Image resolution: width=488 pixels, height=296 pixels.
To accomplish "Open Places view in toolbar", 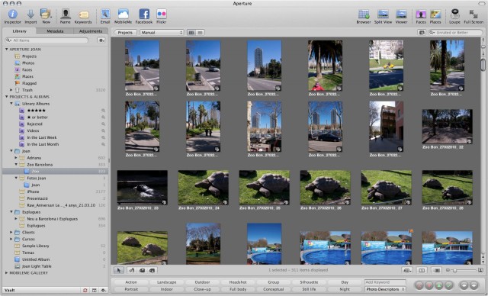I will tap(435, 14).
